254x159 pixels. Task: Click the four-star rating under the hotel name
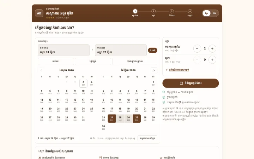tap(50, 18)
